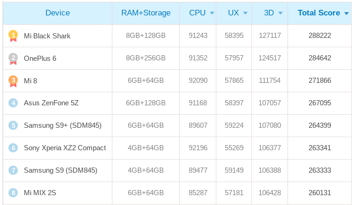Viewport: 354px width, 205px height.
Task: Click the total score 260131
Action: (x=320, y=193)
